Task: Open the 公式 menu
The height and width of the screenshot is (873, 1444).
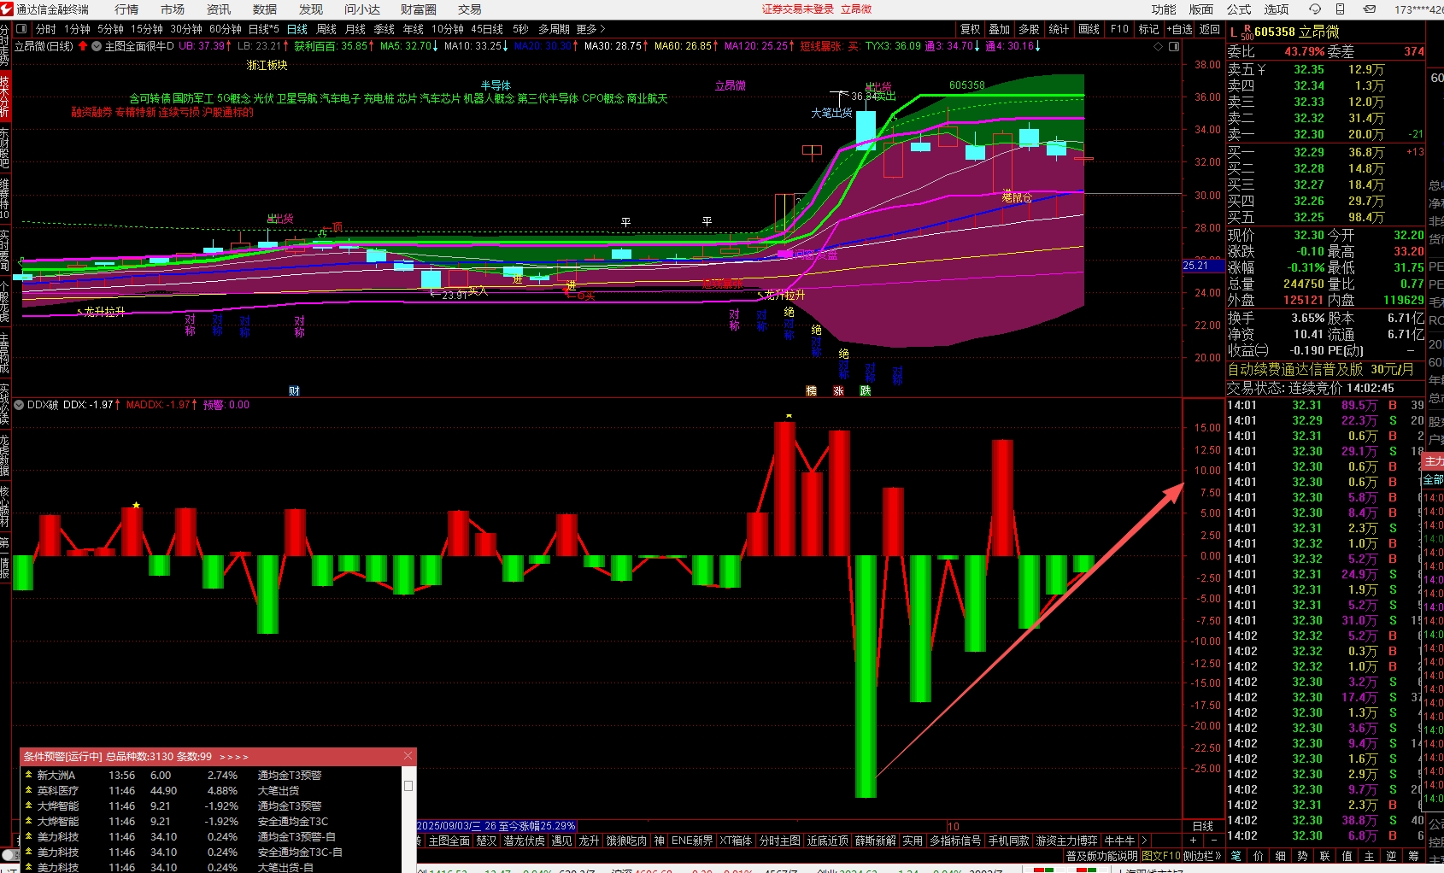Action: click(1239, 9)
